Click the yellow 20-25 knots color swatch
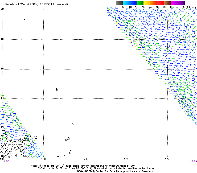The image size is (197, 173). click(147, 3)
